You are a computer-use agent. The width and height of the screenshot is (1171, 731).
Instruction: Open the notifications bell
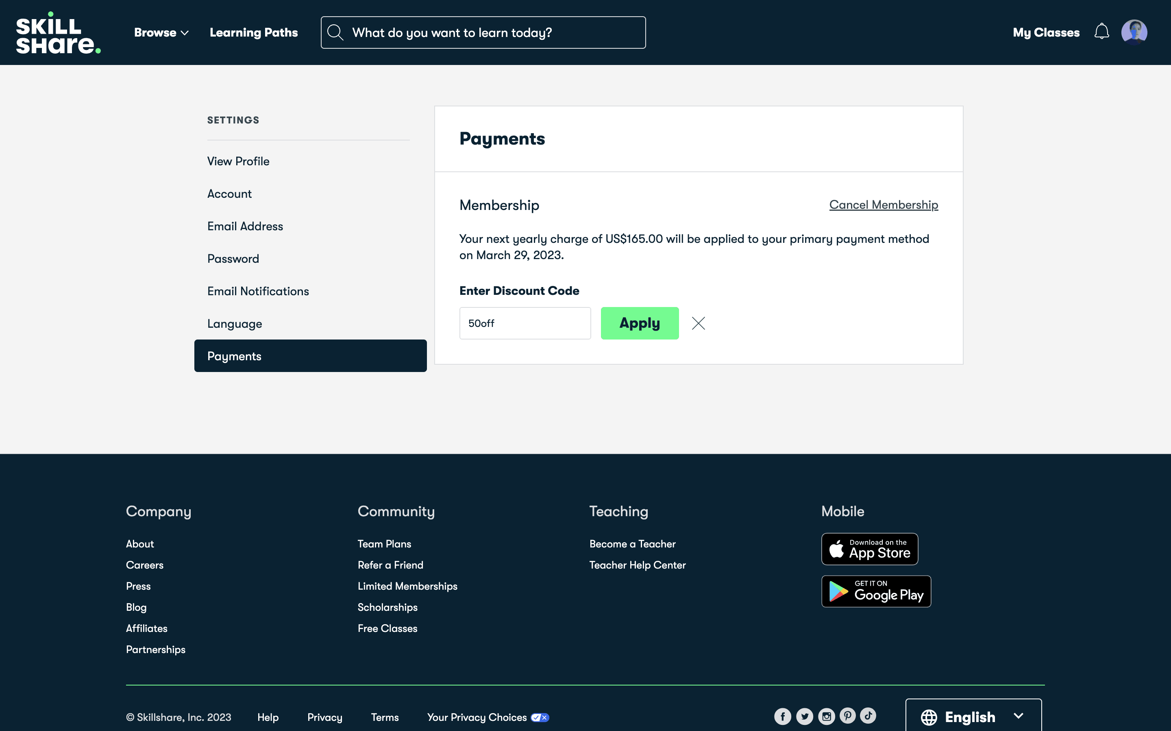[1101, 32]
